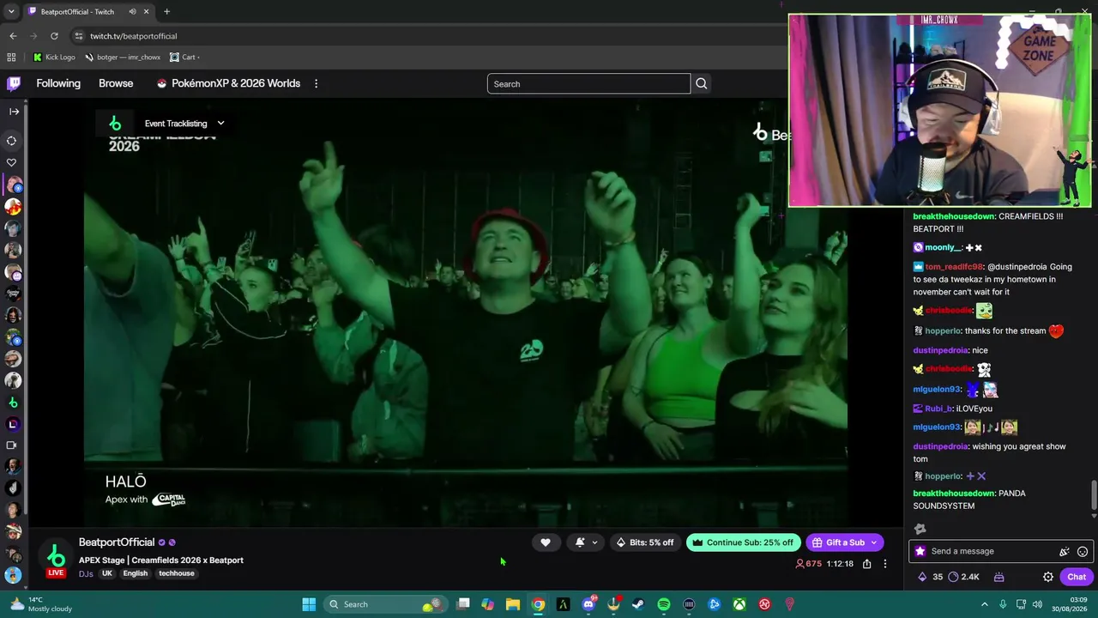This screenshot has height=618, width=1098.
Task: Open the Bits cheer icon in message box
Action: click(x=1065, y=552)
